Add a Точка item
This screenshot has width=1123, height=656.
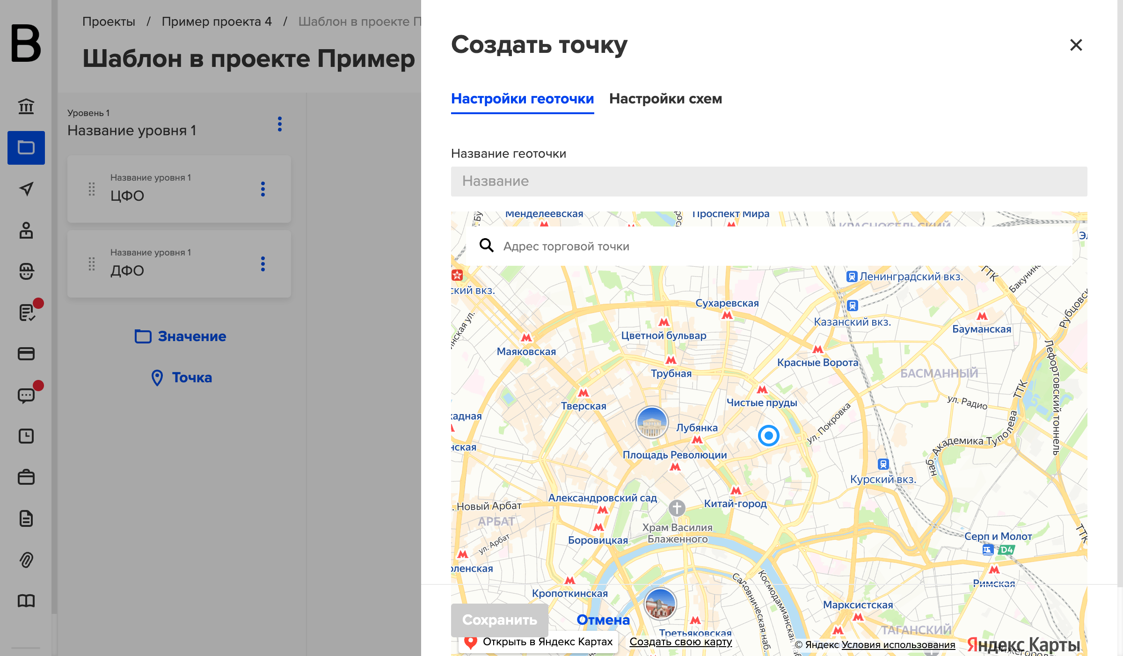pyautogui.click(x=182, y=378)
